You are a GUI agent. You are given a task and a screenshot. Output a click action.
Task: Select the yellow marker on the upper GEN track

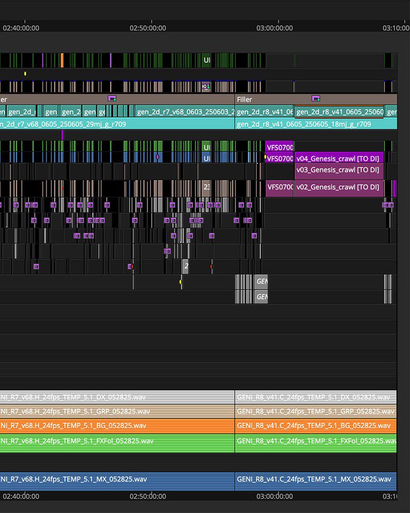(180, 282)
